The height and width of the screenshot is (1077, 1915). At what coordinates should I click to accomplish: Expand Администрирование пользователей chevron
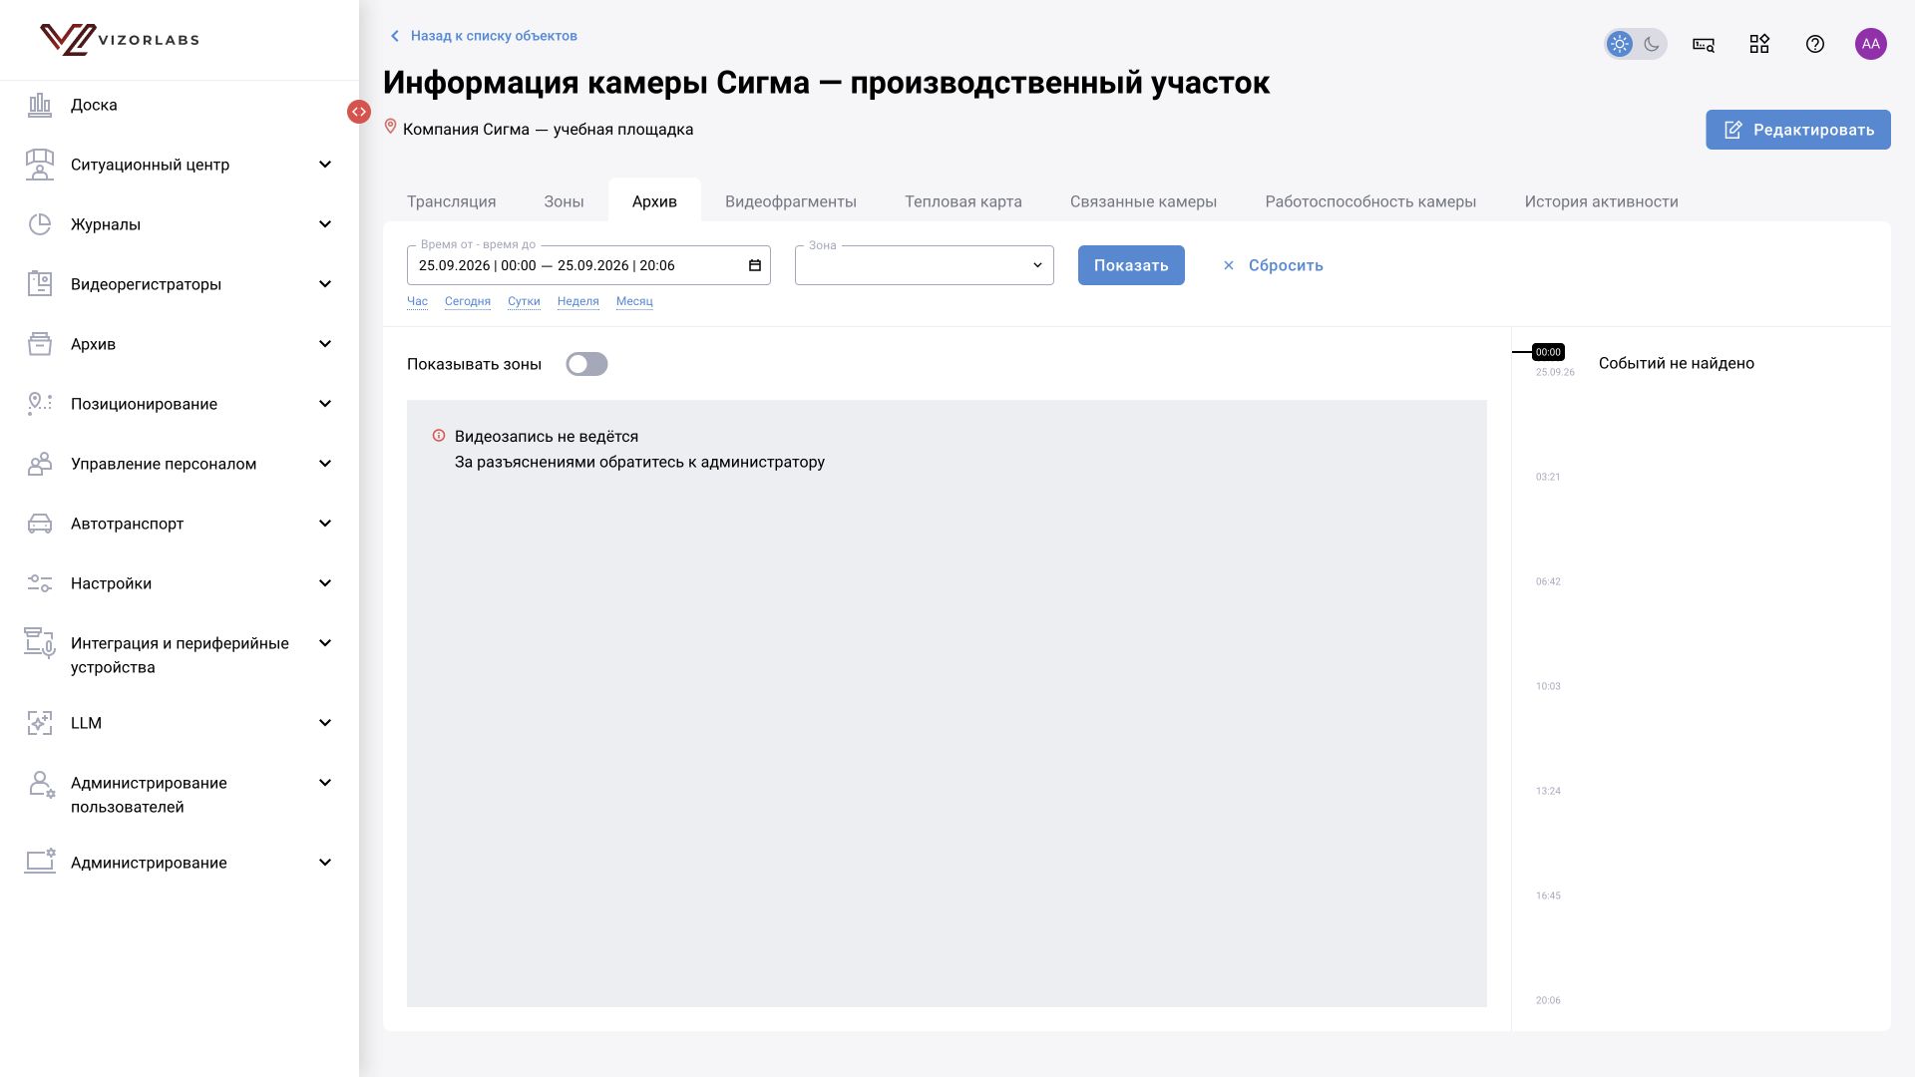pyautogui.click(x=324, y=783)
